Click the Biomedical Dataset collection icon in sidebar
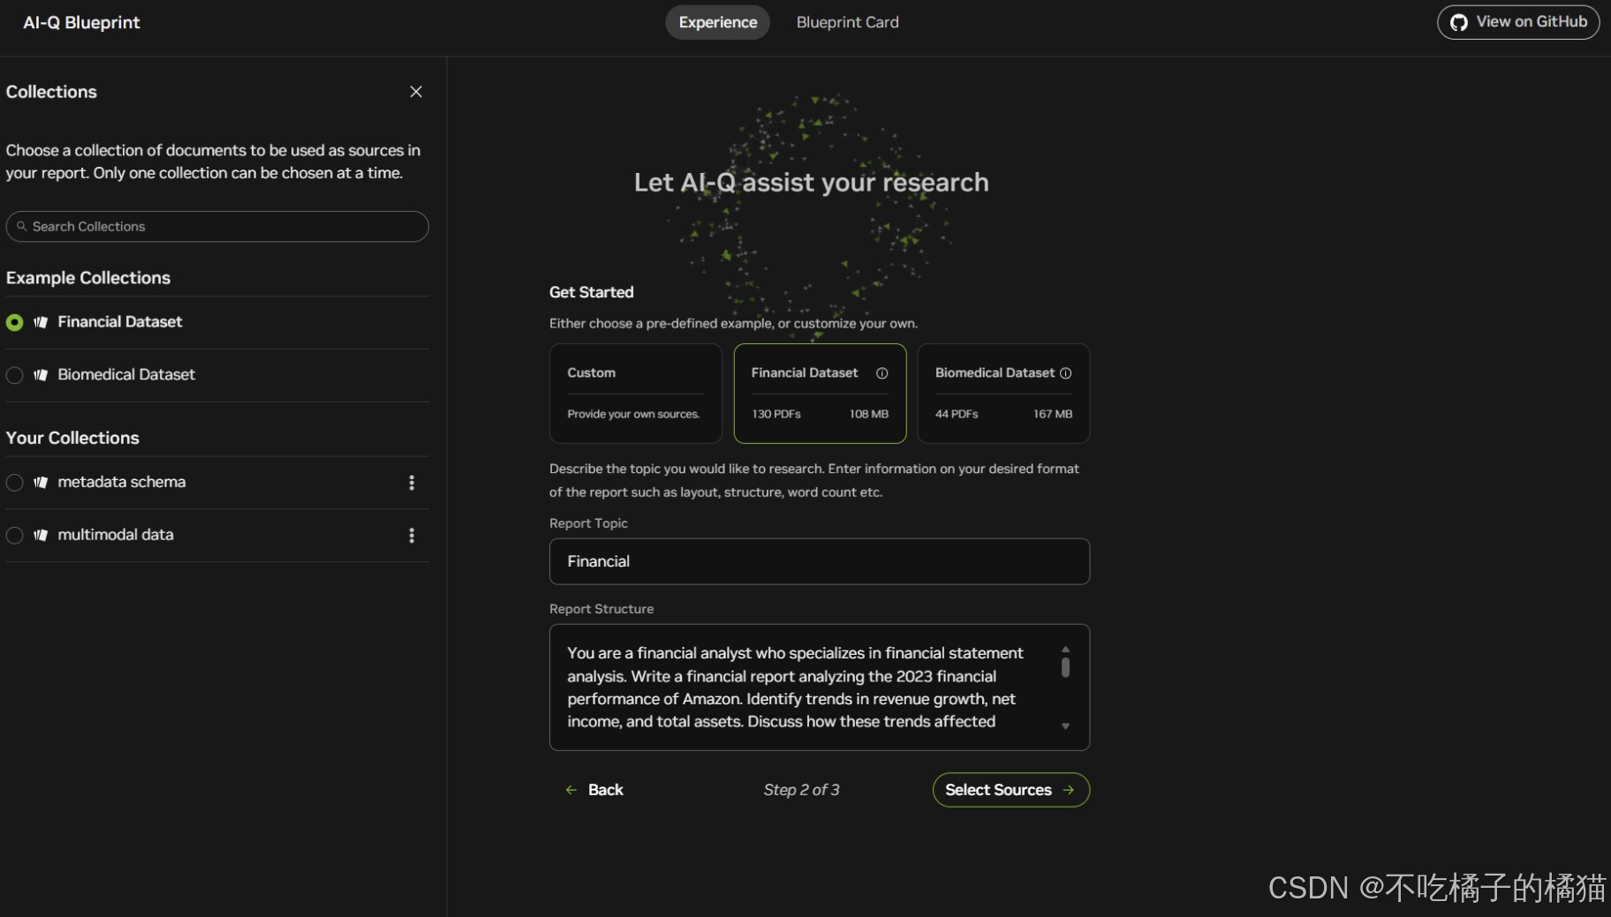This screenshot has width=1611, height=917. tap(41, 375)
